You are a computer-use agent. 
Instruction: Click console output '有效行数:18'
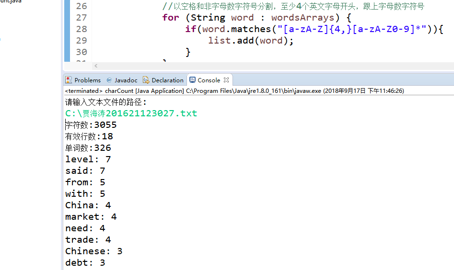point(89,136)
